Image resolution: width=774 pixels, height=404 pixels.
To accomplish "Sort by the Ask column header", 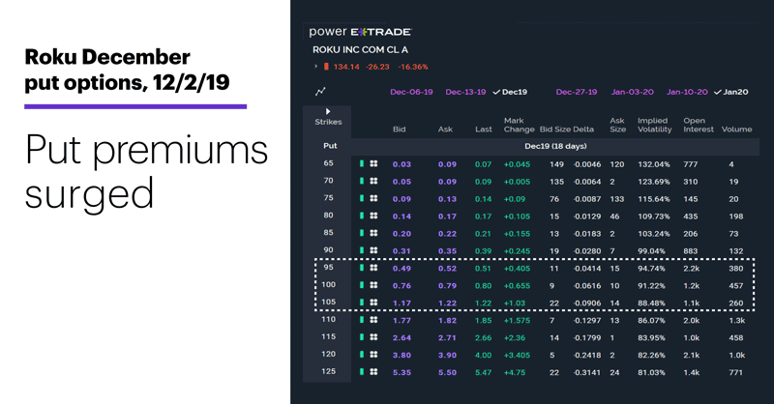I will pyautogui.click(x=445, y=130).
